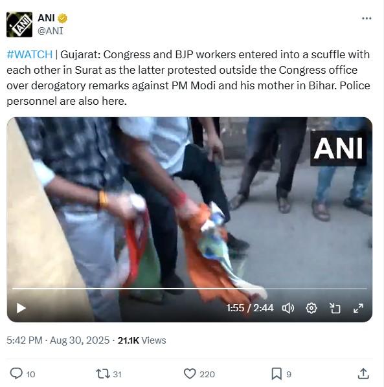
Task: Click the video frame with ANI watermark
Action: point(189,203)
